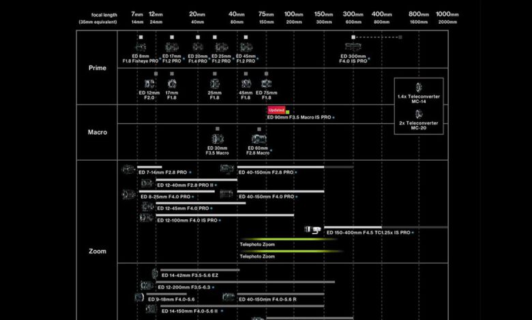Click the ED 14-150mm F4.0-5.6 II lens image
This screenshot has height=320, width=532.
[x=151, y=309]
